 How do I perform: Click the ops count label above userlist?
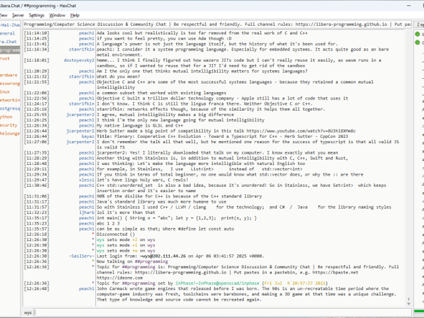pos(419,25)
